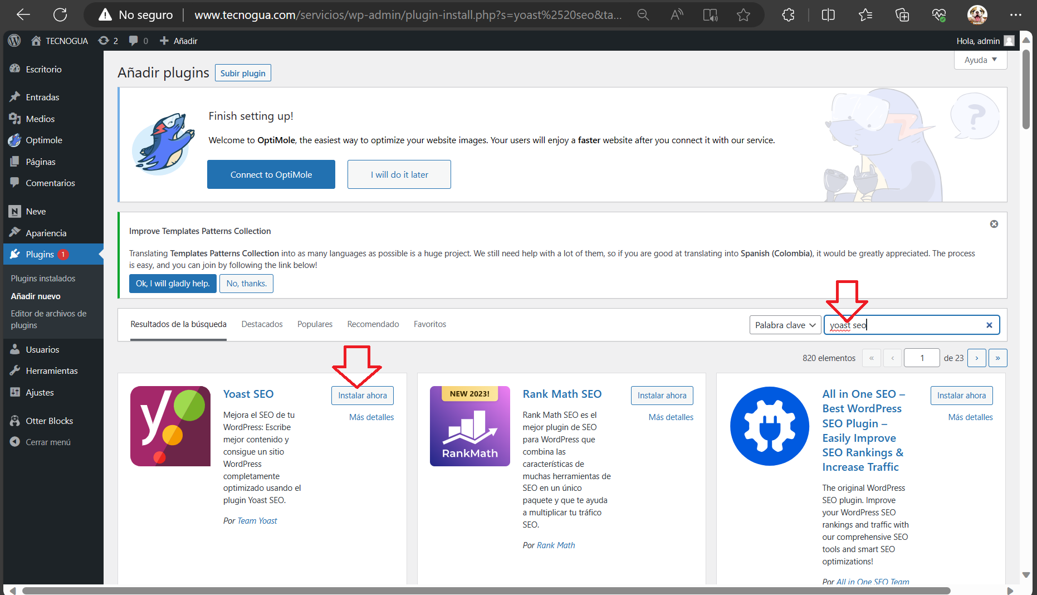Switch to Destacados tab
The image size is (1037, 595).
click(x=262, y=324)
